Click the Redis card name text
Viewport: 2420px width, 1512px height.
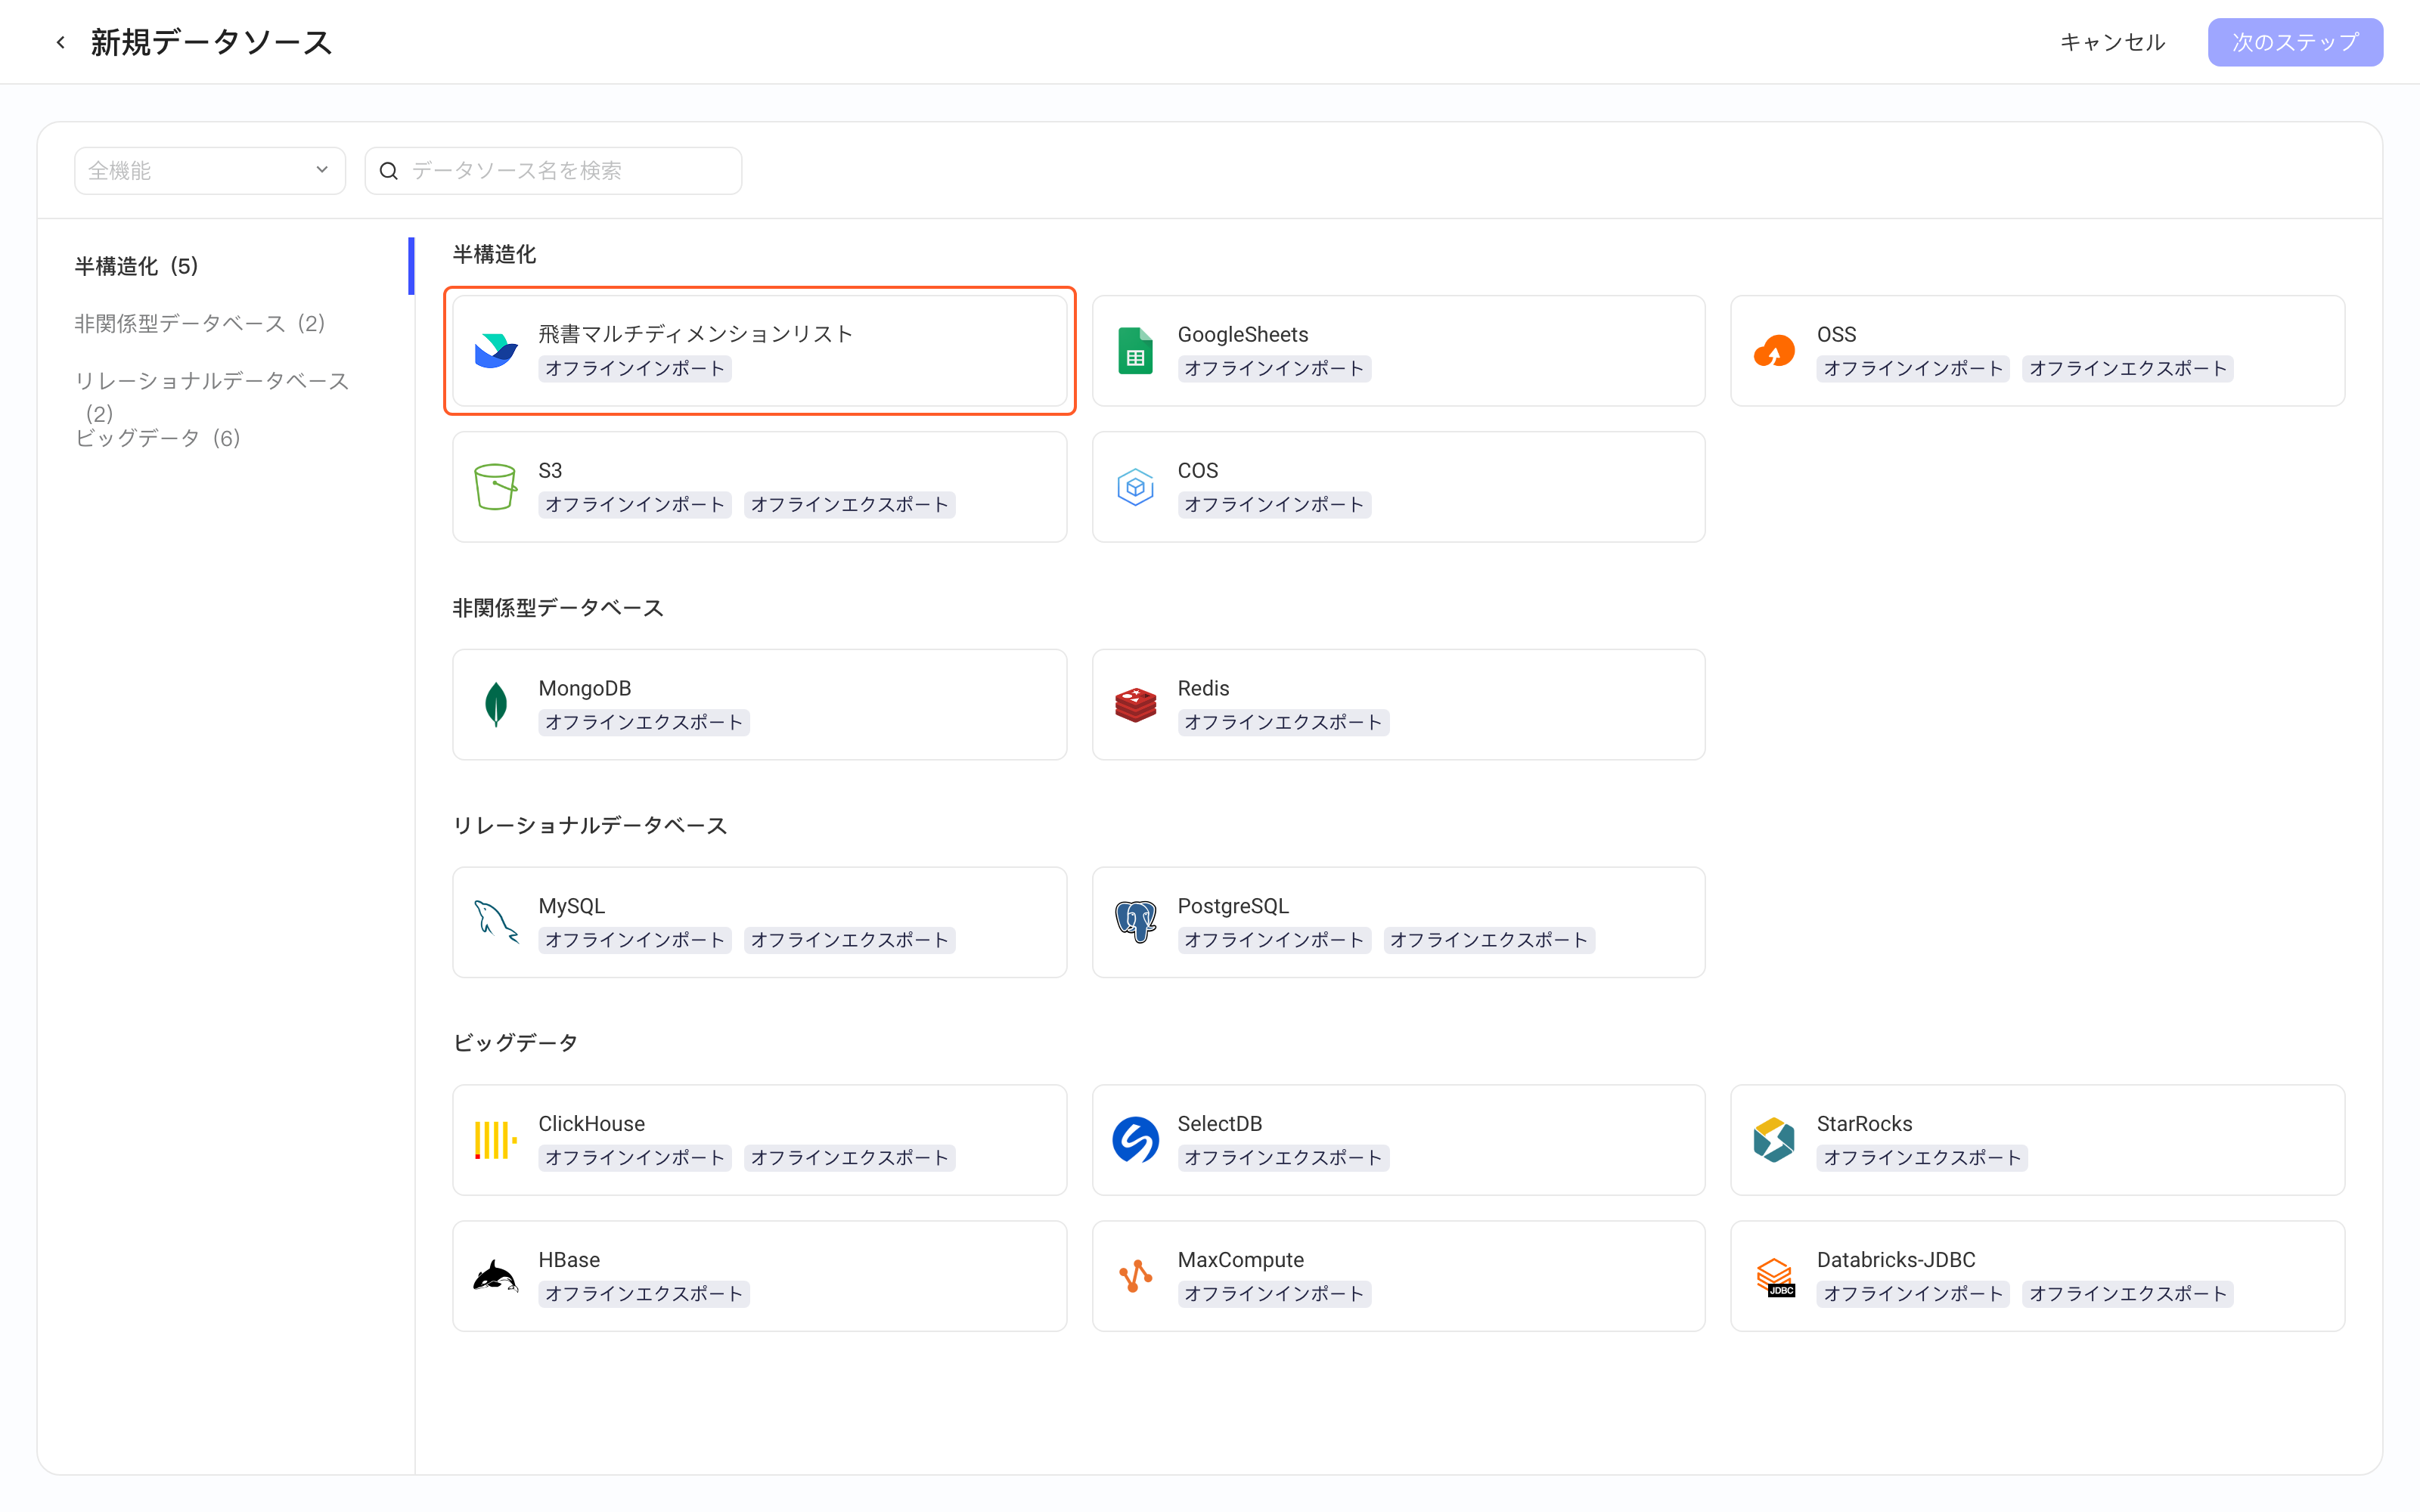[x=1203, y=688]
